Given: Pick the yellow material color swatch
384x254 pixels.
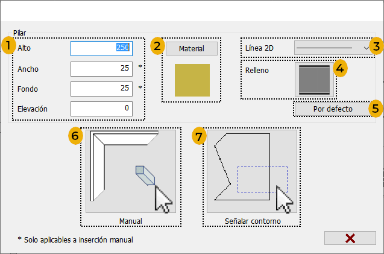Looking at the screenshot, I should coord(192,80).
